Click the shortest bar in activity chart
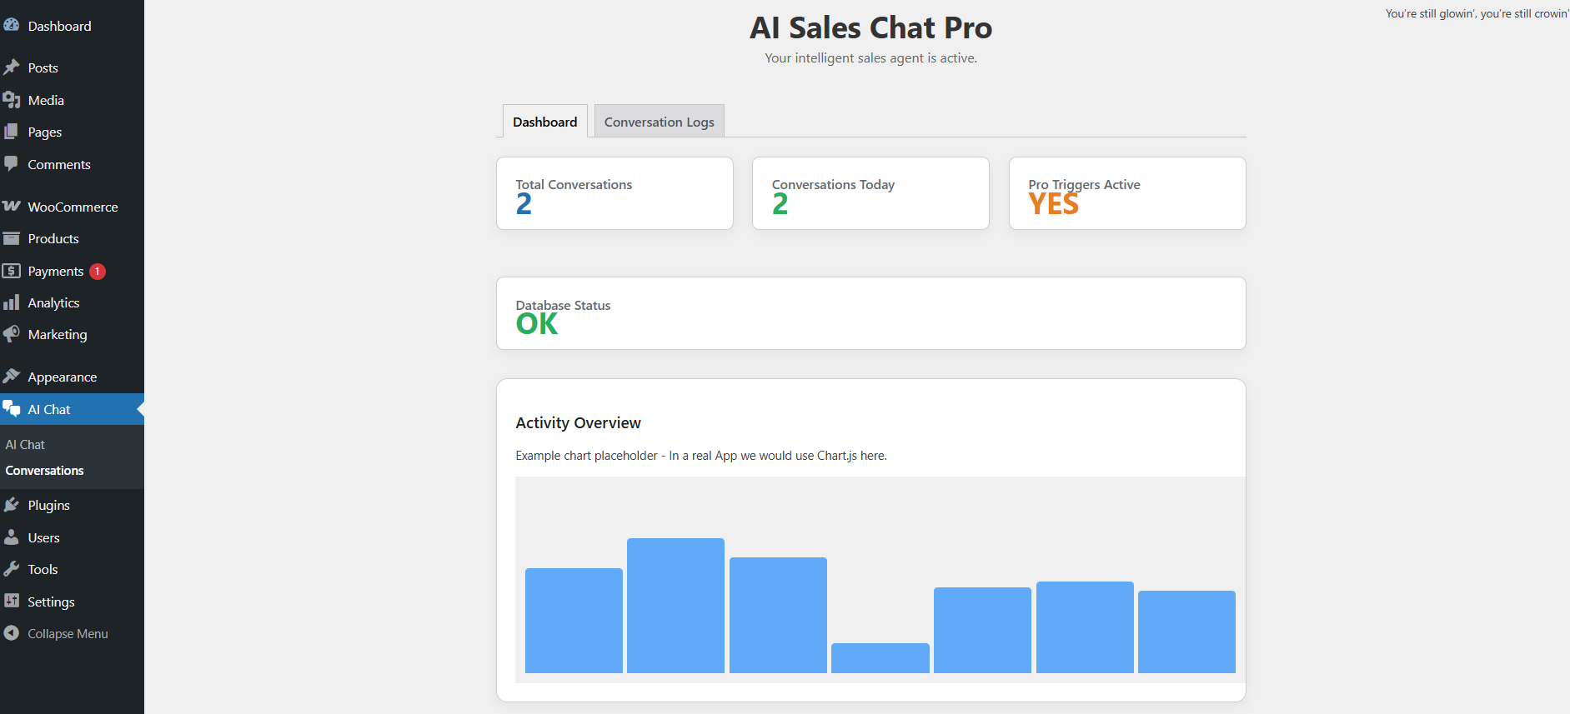The height and width of the screenshot is (714, 1570). (x=880, y=657)
